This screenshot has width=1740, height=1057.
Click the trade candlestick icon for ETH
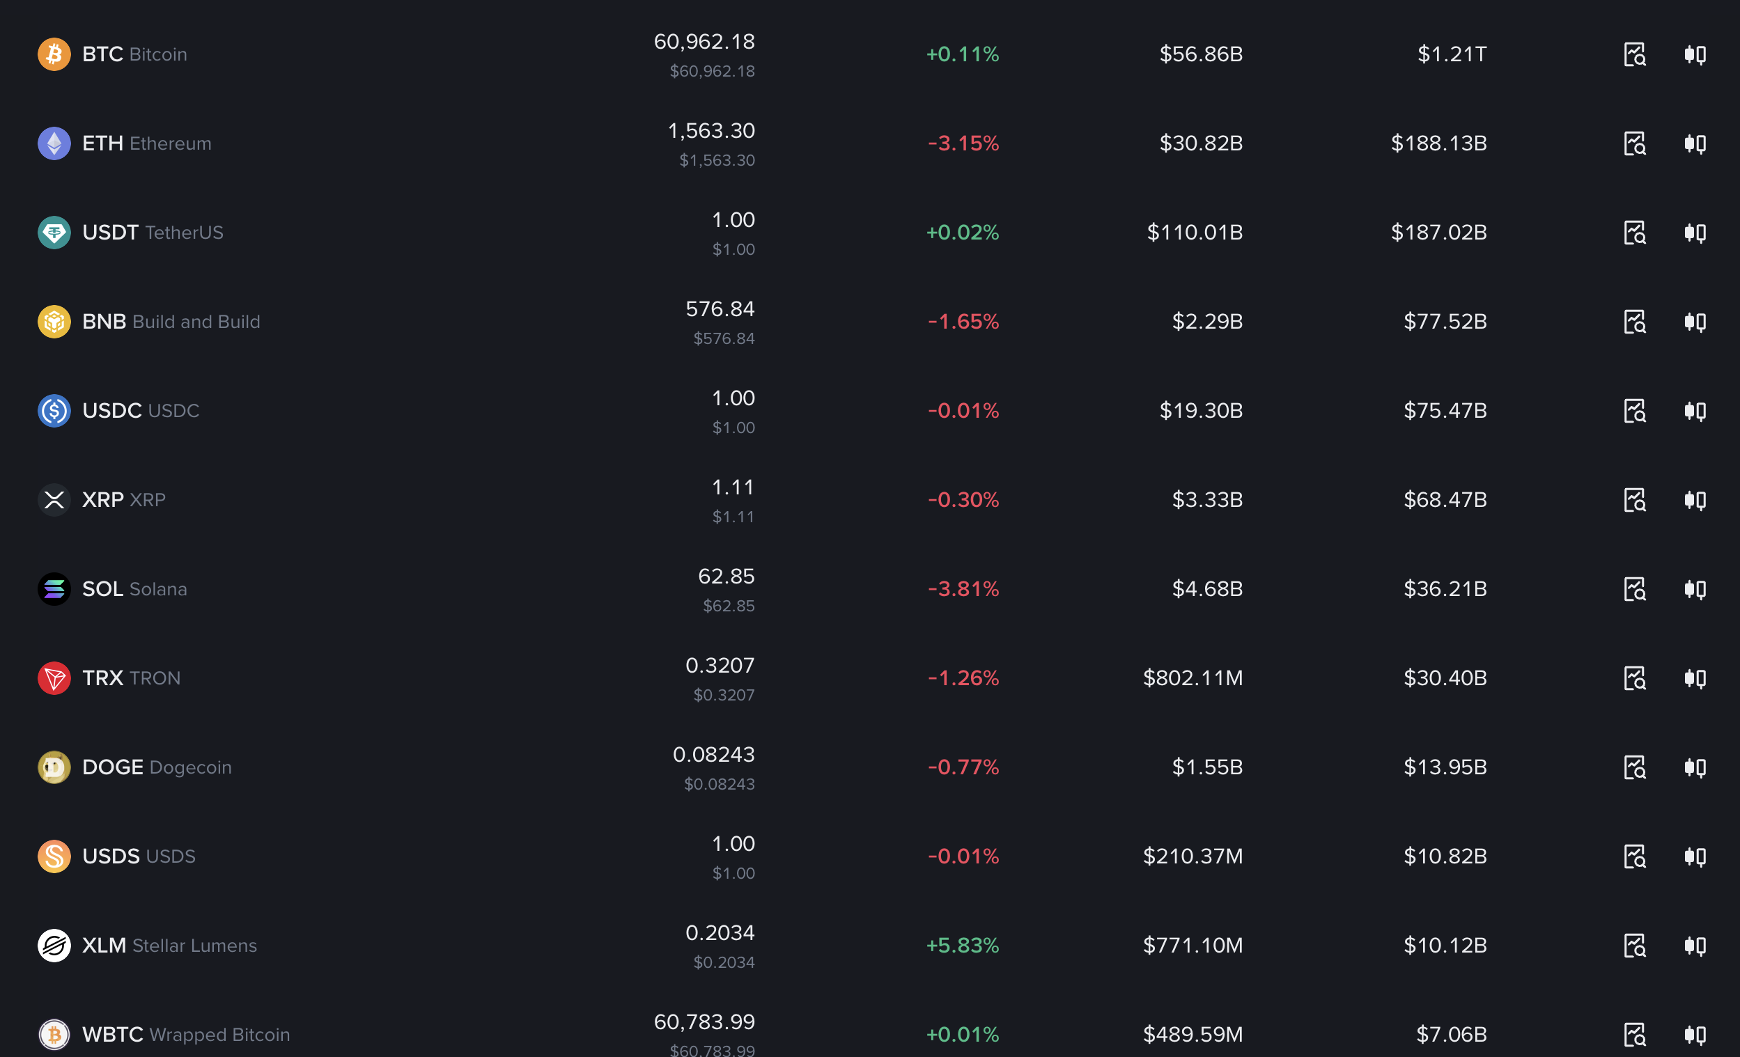[x=1695, y=143]
